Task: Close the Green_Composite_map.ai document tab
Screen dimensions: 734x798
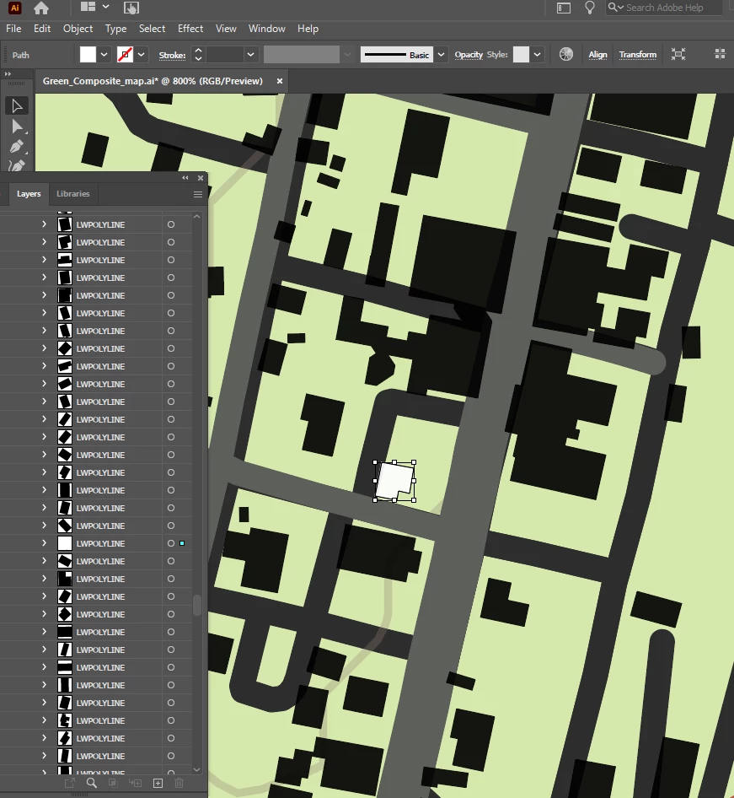Action: point(280,81)
